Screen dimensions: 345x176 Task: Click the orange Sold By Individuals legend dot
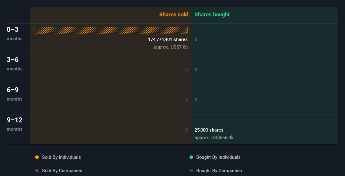(x=37, y=157)
